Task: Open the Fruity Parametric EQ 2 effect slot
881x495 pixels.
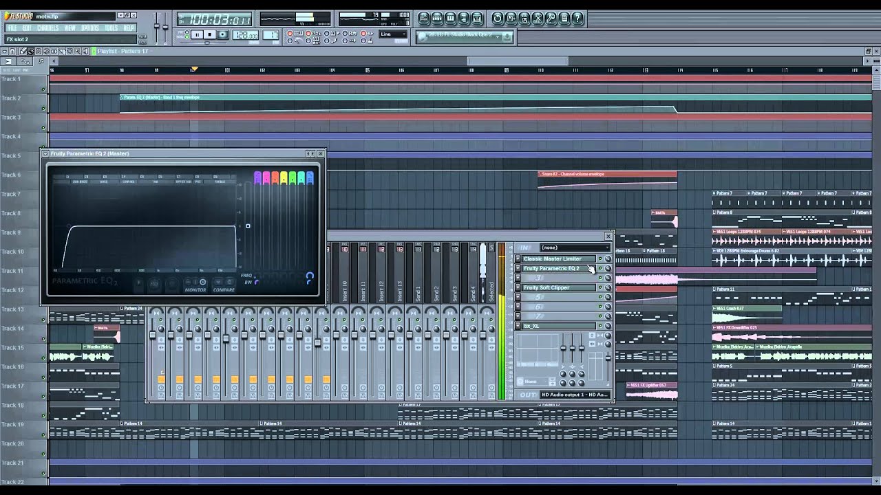Action: [558, 269]
